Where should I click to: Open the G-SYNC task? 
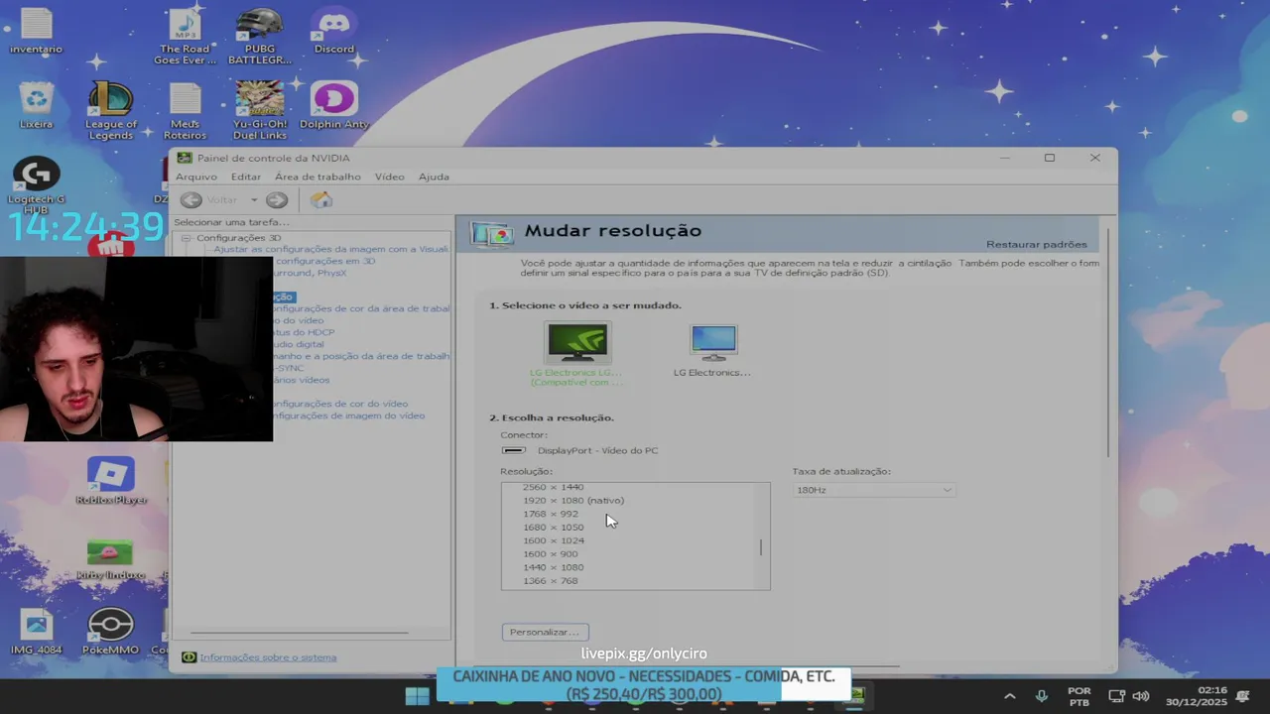(x=289, y=368)
